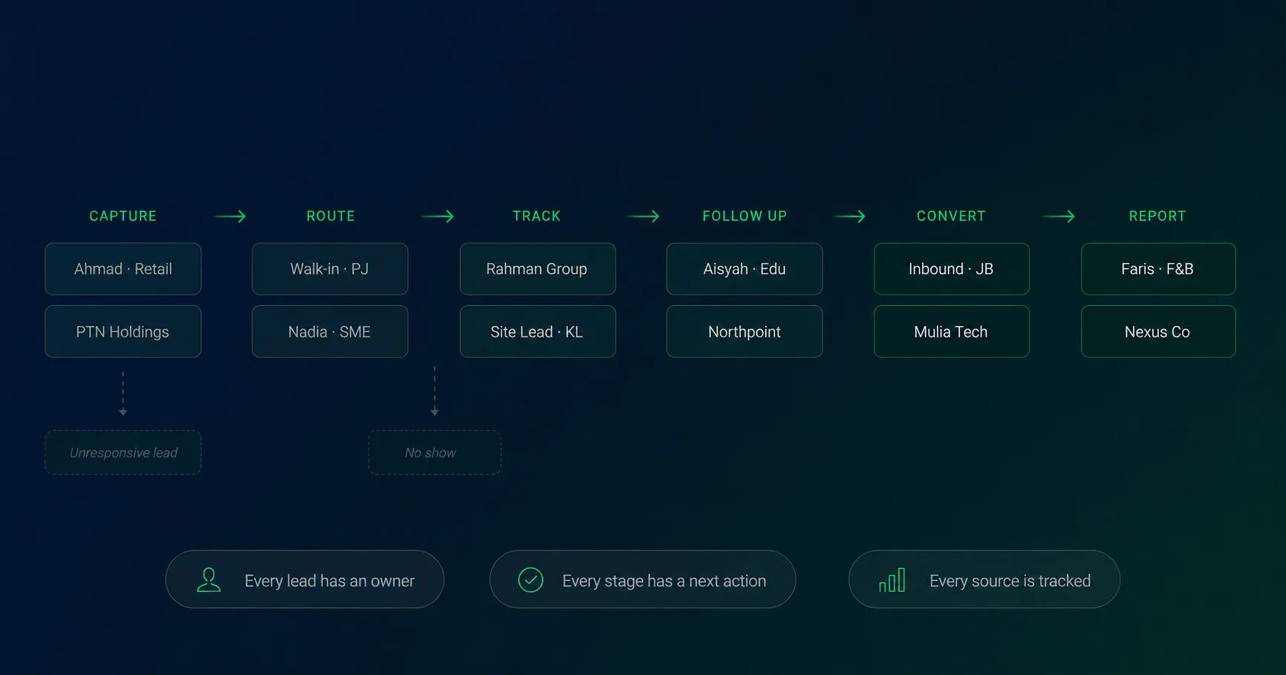Click the Unresponsive lead dashed box
Screen dimensions: 1286x675
pyautogui.click(x=123, y=452)
